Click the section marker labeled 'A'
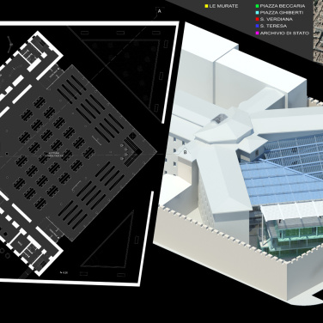This screenshot has height=323, width=323. [160, 11]
